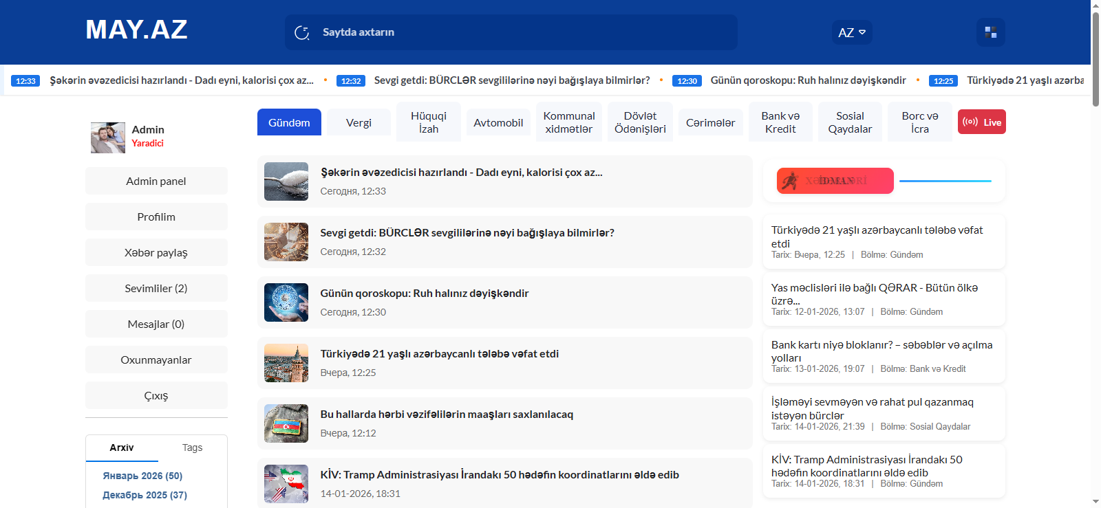Open the Yas məclisləri QƏRAR sidebar article
Viewport: 1101px width, 508px height.
[874, 288]
